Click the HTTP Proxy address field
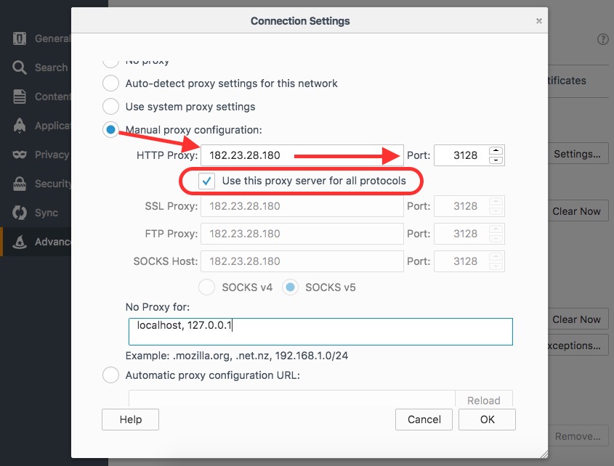 click(302, 155)
